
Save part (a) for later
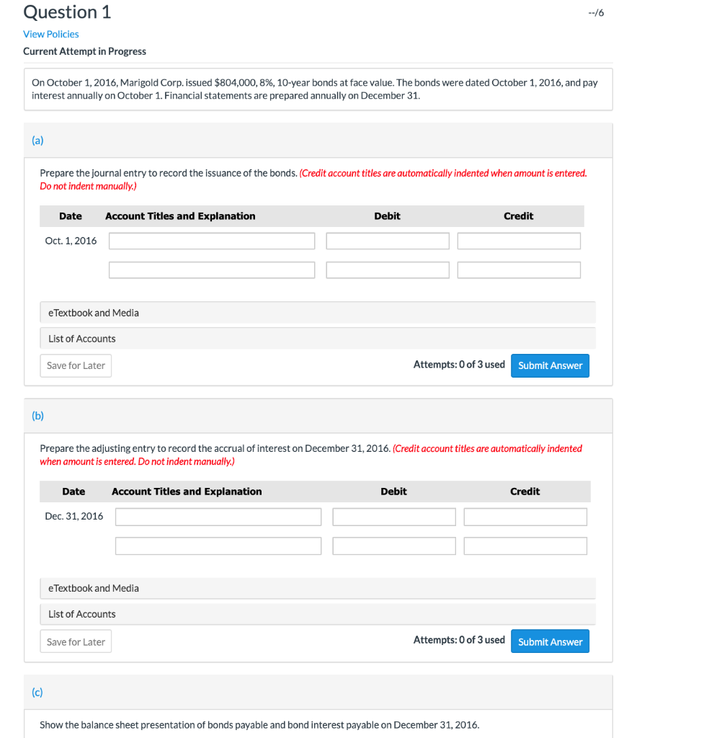75,365
